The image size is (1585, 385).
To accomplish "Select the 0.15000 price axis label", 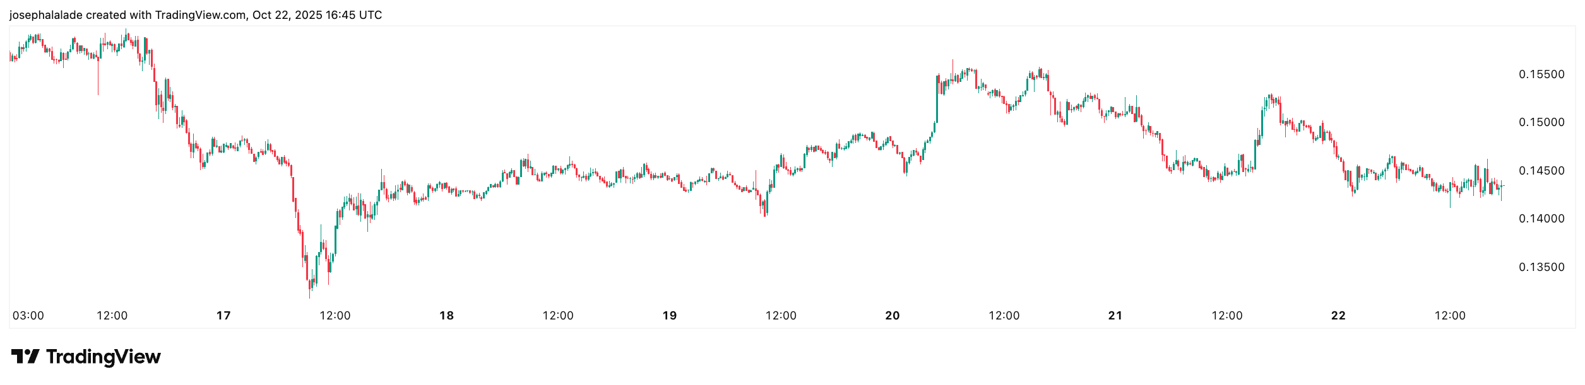I will coord(1541,122).
